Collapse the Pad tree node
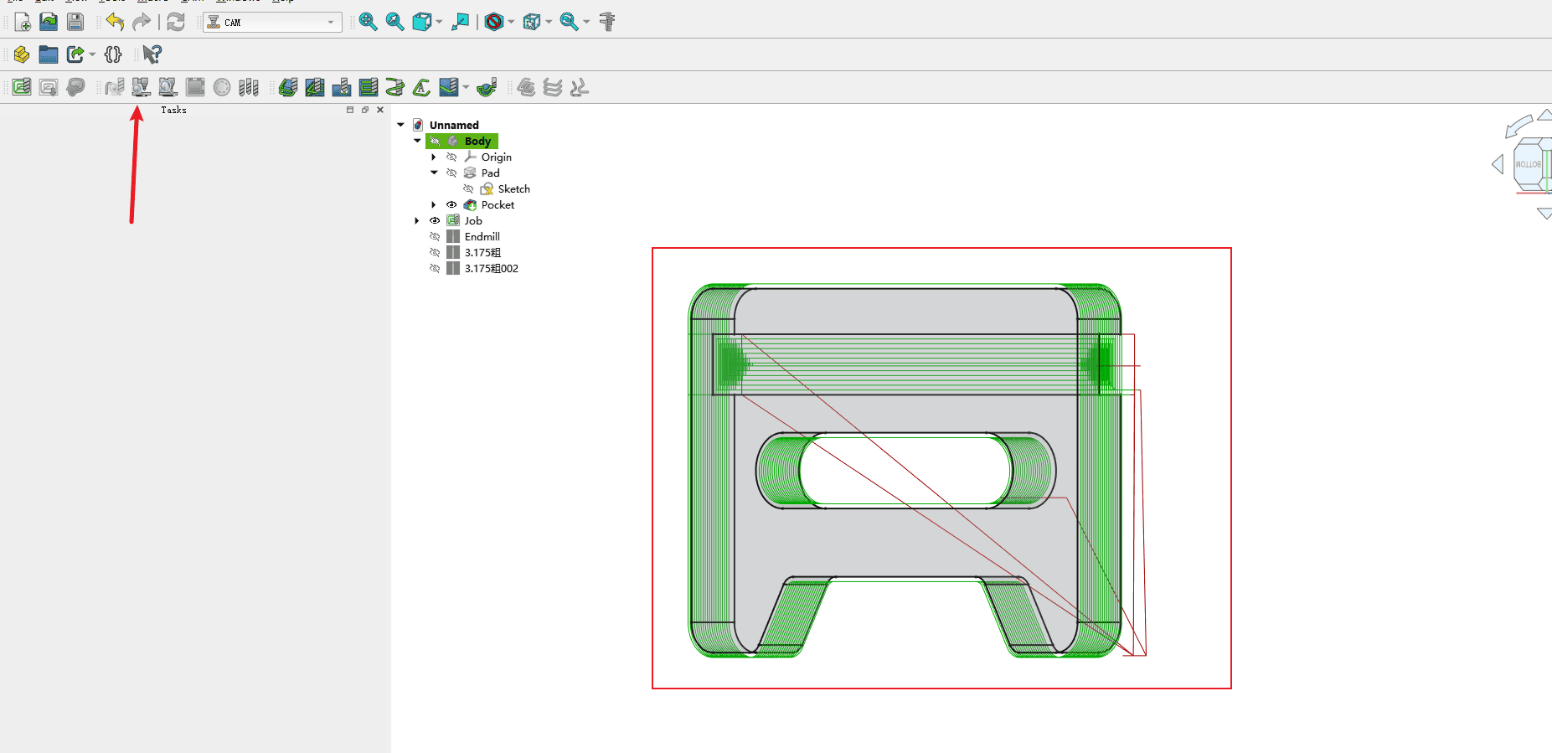This screenshot has width=1552, height=753. (434, 173)
